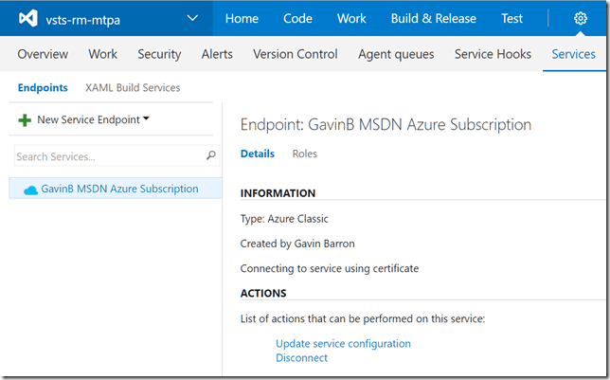Open the Code hub menu
Viewport: 610px width, 380px height.
pos(297,19)
